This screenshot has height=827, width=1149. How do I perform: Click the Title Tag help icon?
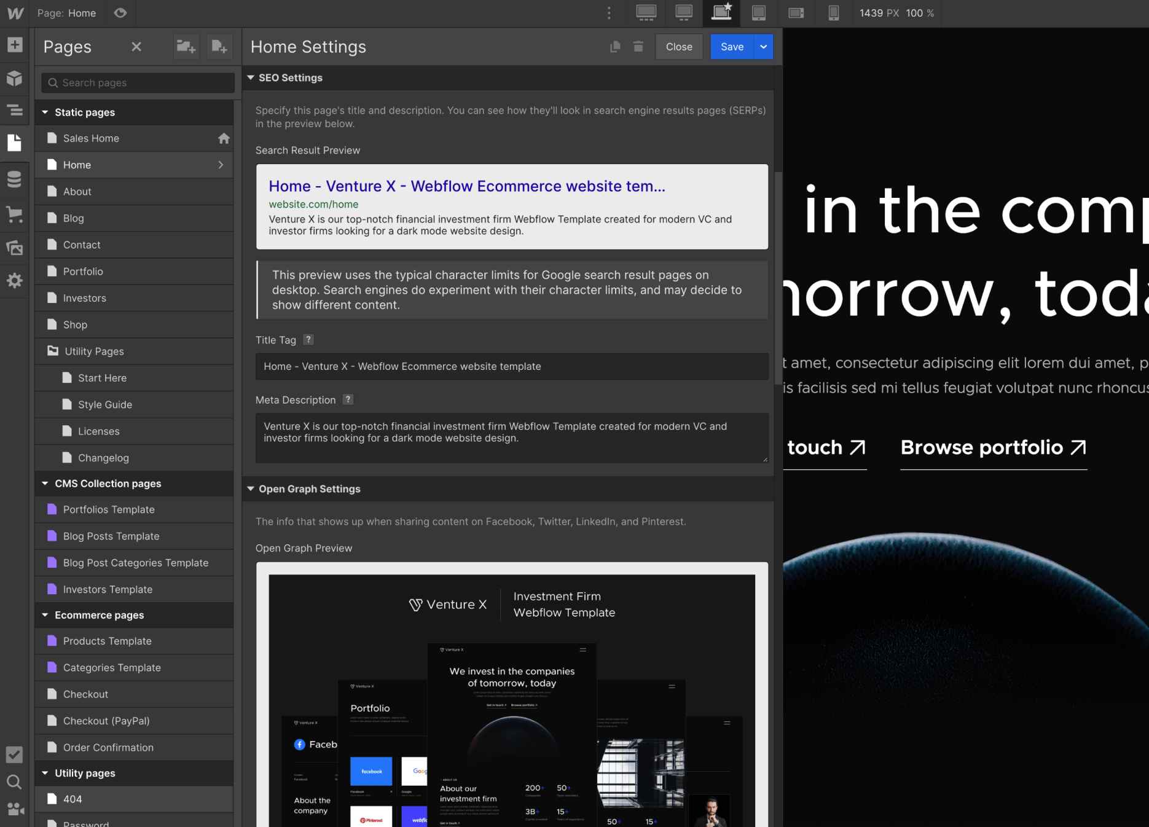click(308, 340)
